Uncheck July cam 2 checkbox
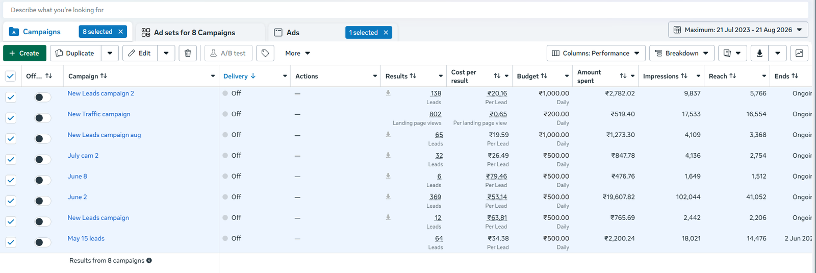 click(11, 159)
